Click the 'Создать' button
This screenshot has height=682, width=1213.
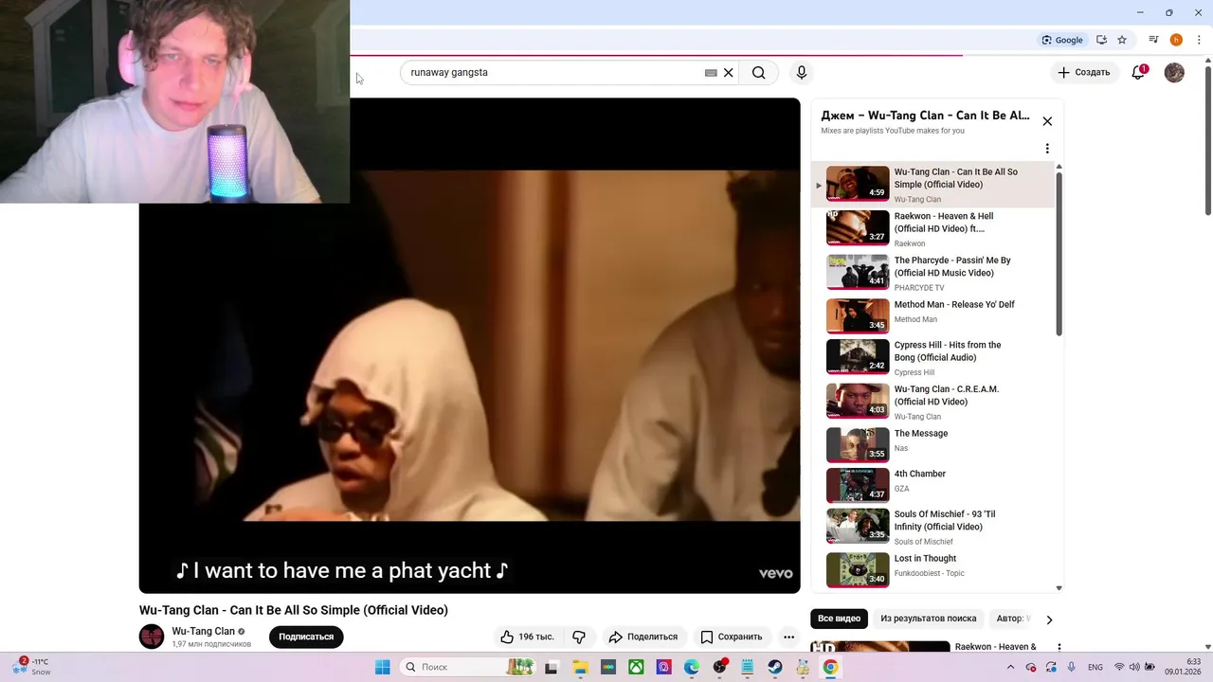1084,73
